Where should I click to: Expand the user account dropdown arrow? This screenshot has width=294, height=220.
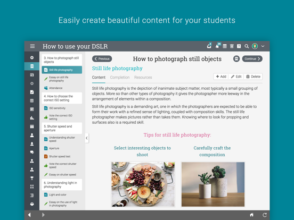tap(263, 46)
